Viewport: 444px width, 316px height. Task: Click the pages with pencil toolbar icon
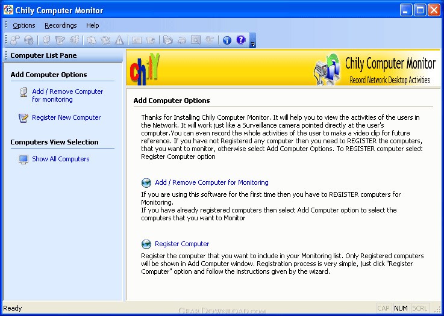pos(105,40)
